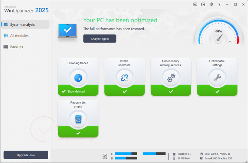Click the Invalid shortcuts broken link icon
The width and height of the screenshot is (248, 163).
coord(125,78)
